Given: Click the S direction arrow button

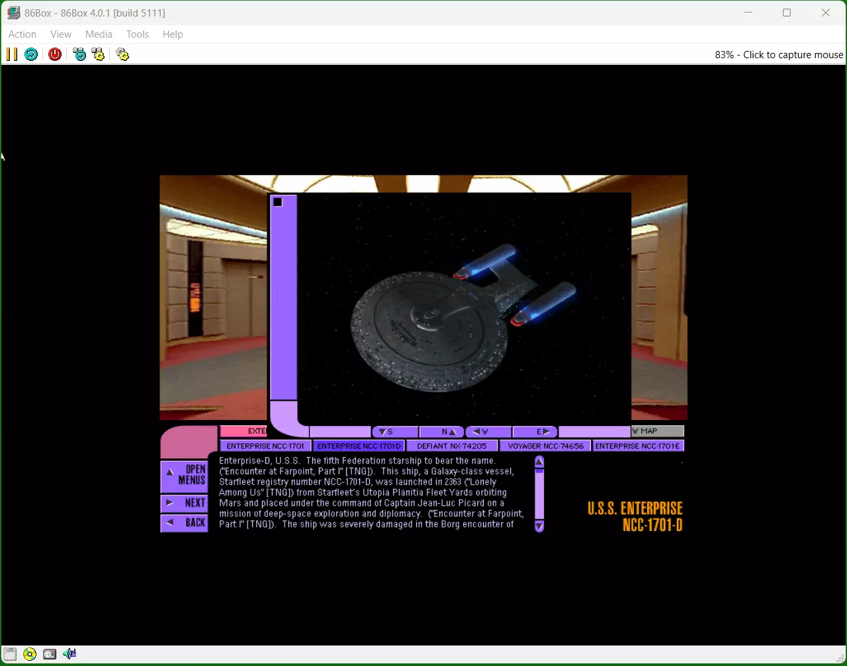Looking at the screenshot, I should (395, 432).
